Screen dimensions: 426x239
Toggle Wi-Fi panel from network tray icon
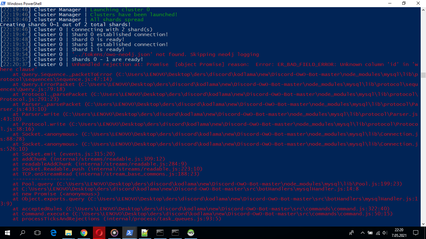[x=378, y=232]
